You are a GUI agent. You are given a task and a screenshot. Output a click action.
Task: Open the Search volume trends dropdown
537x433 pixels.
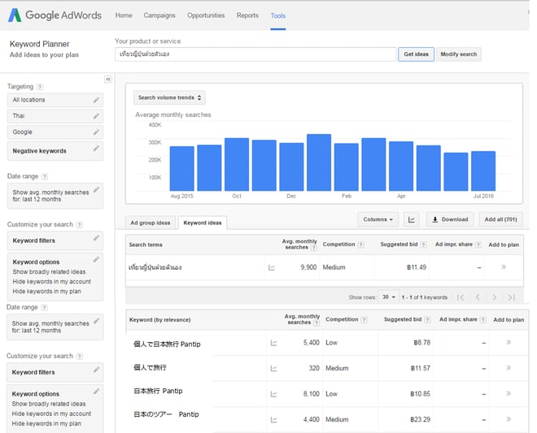point(169,97)
